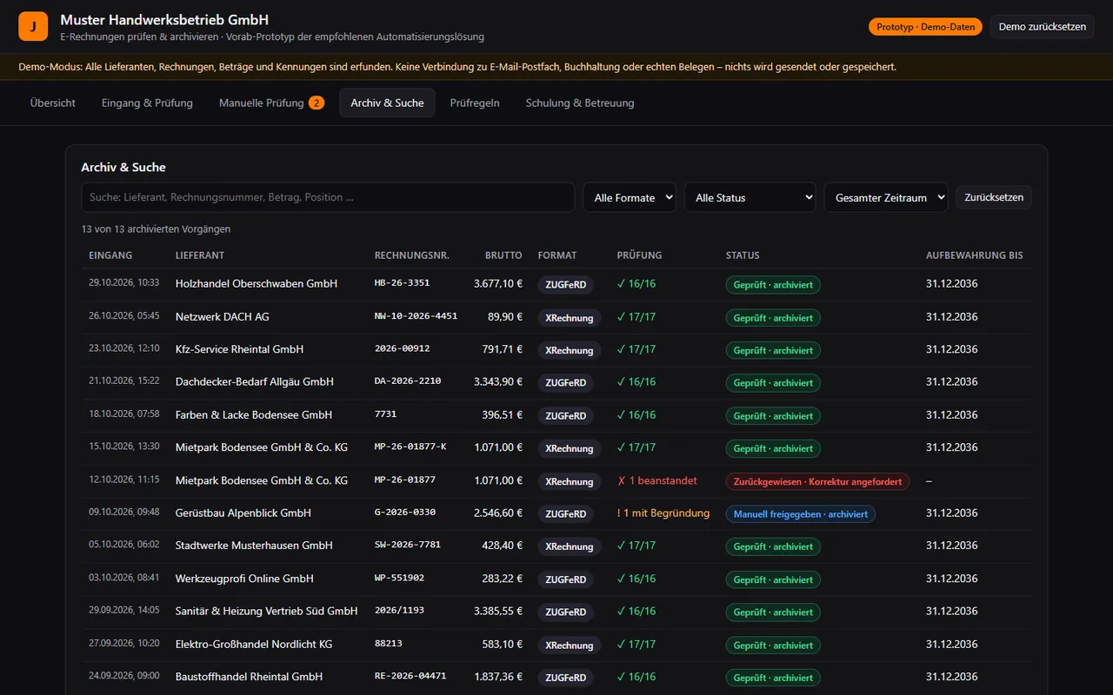Click the Farben & Lacke Bodensee GmbH entry
1113x695 pixels.
click(254, 414)
